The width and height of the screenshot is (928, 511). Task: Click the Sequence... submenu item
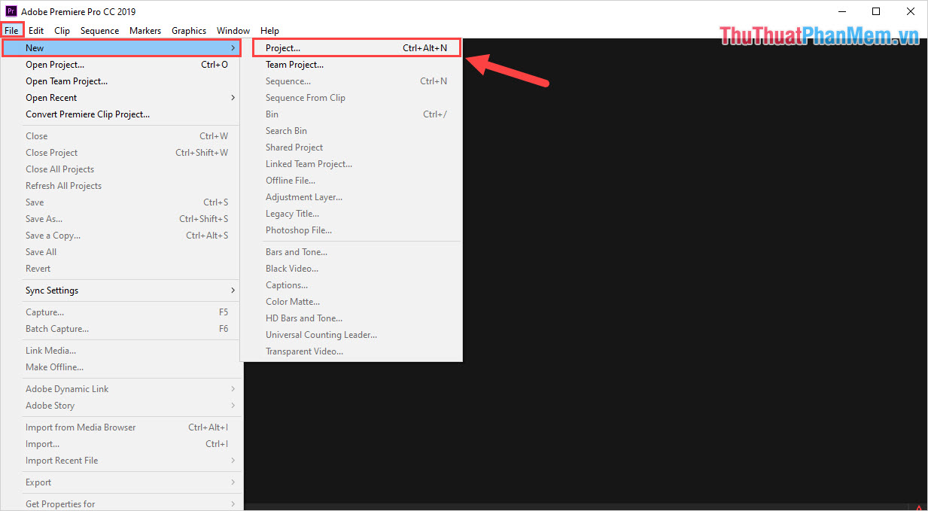(x=351, y=81)
